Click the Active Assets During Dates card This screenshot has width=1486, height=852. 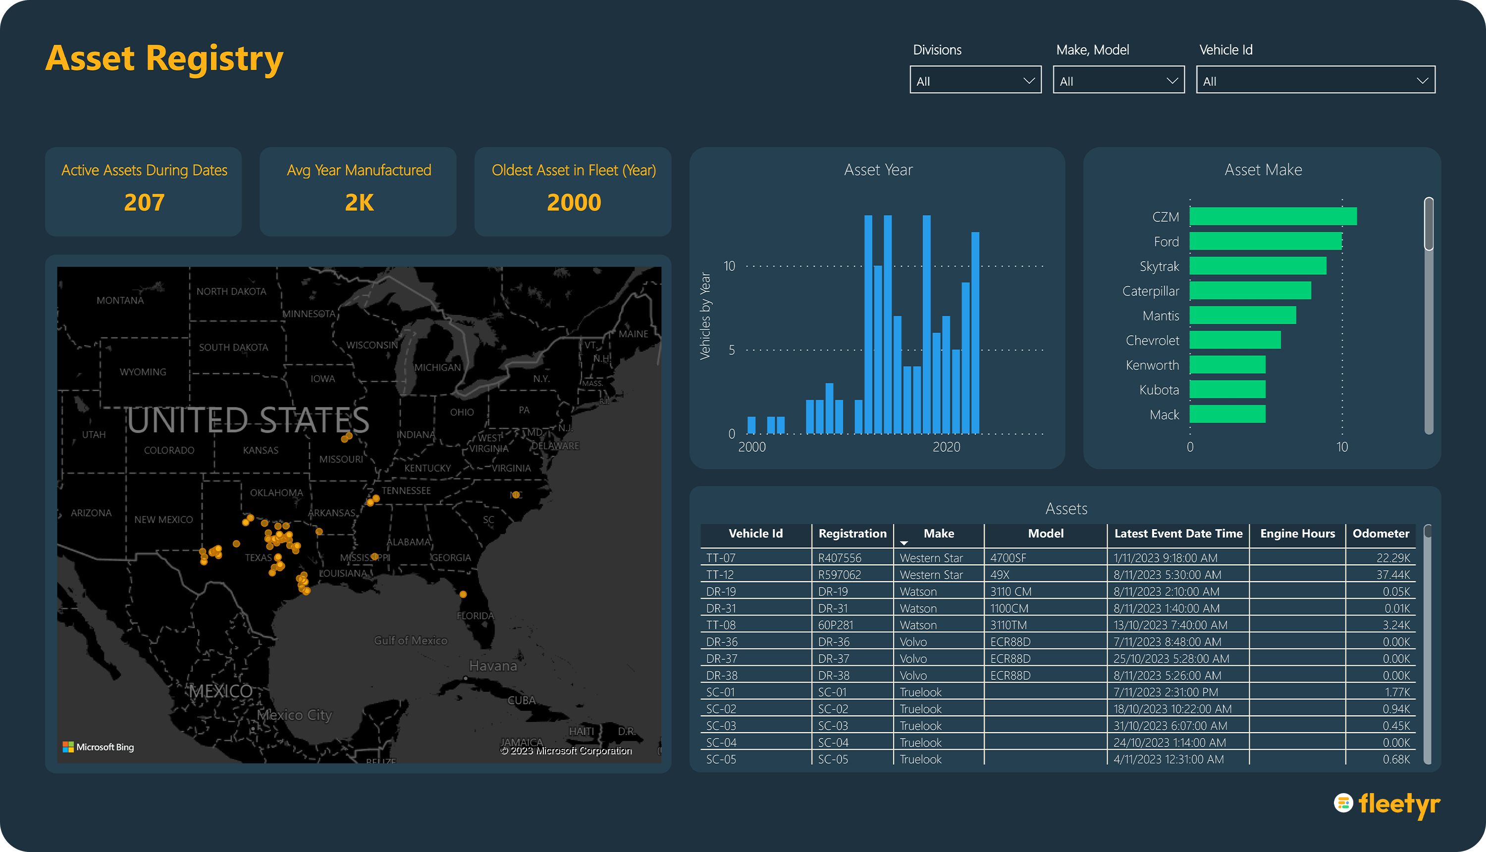[x=144, y=192]
